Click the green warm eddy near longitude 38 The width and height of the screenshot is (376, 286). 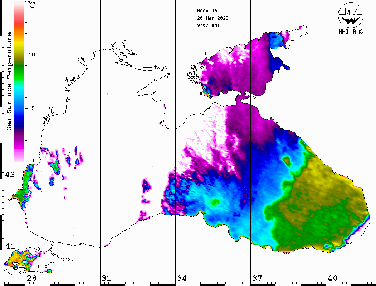pos(287,161)
